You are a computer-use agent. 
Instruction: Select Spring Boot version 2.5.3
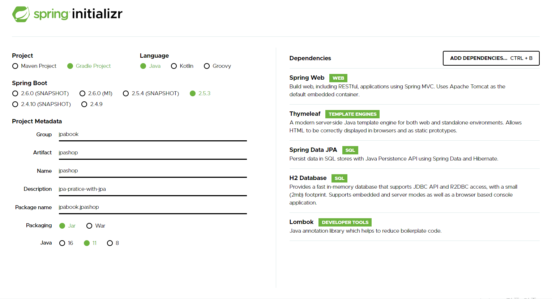pyautogui.click(x=200, y=93)
